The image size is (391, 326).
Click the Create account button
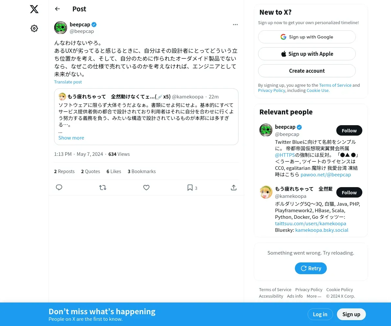click(307, 71)
